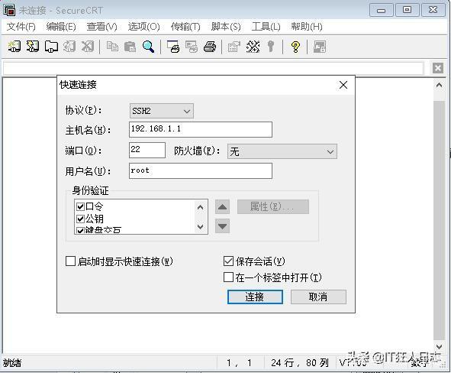
Task: Click the main window's scroll-up arrow
Action: coord(439,86)
